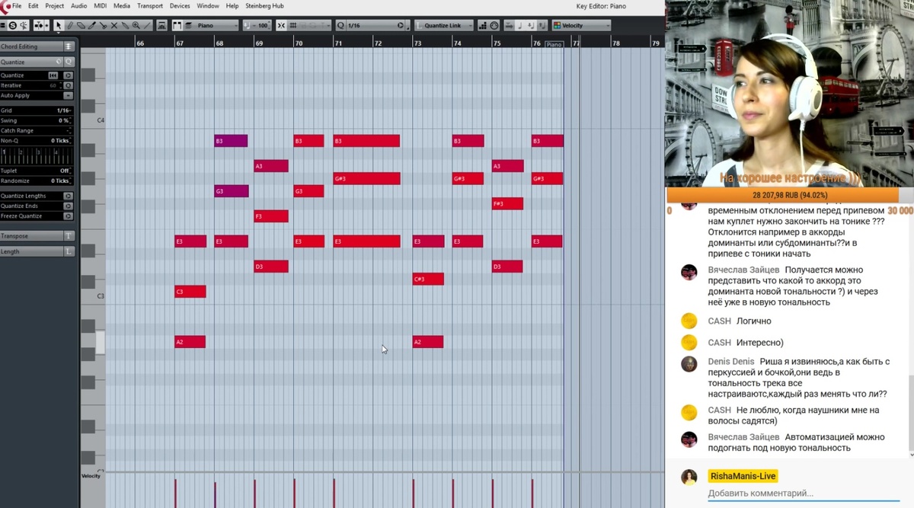Screen dimensions: 914x508
Task: Click the Quantize Lengths apply button
Action: click(x=68, y=196)
